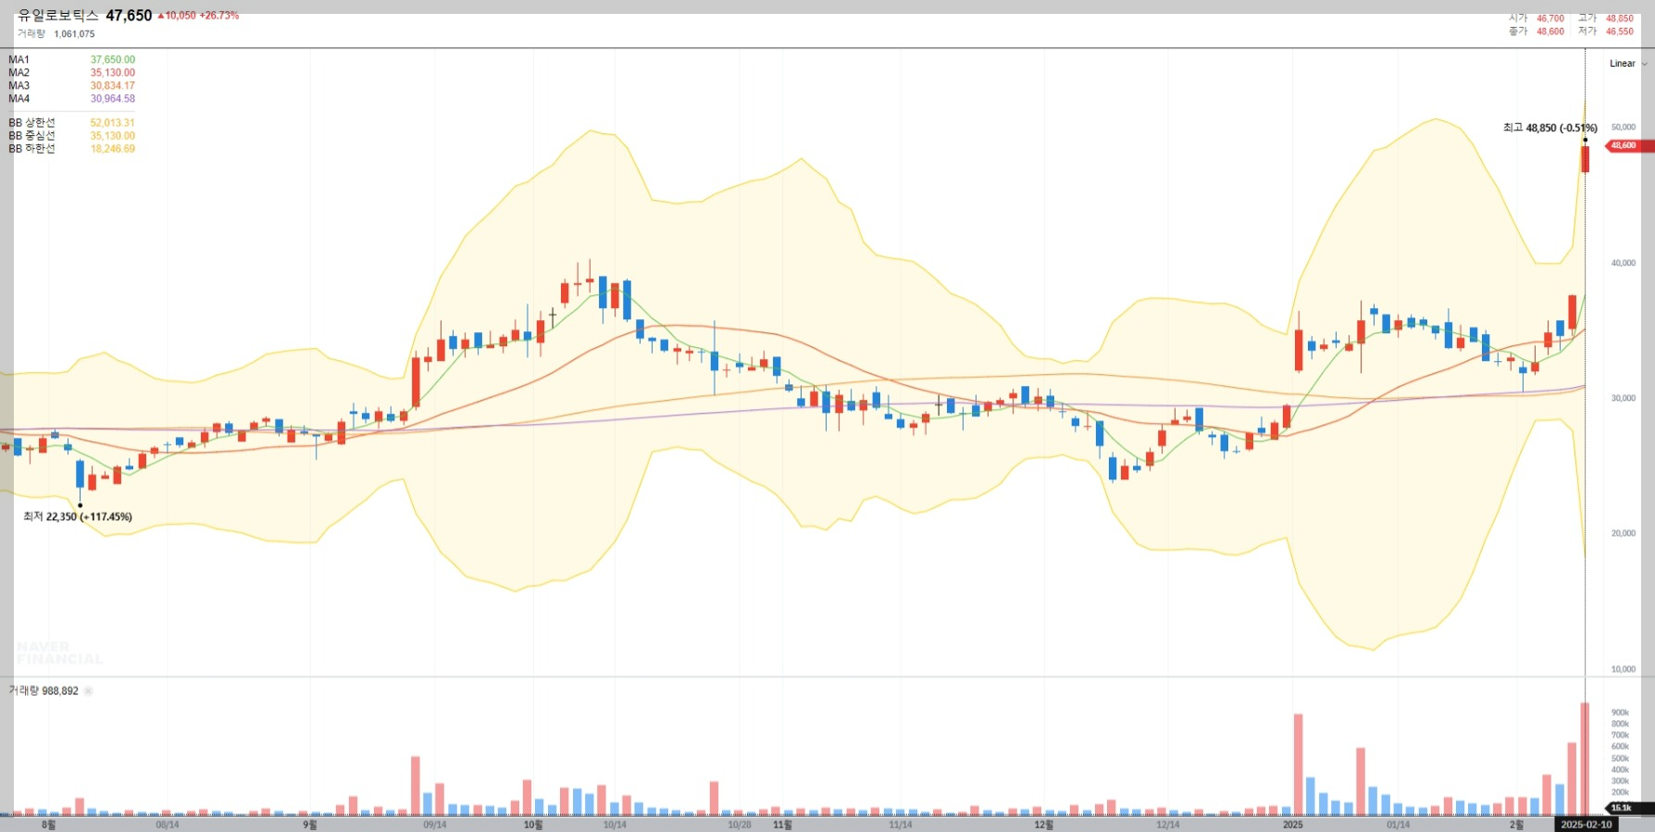Click the 900k volume axis label
Image resolution: width=1655 pixels, height=832 pixels.
point(1620,714)
